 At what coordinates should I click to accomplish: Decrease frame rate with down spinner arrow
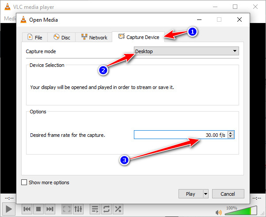pyautogui.click(x=231, y=136)
